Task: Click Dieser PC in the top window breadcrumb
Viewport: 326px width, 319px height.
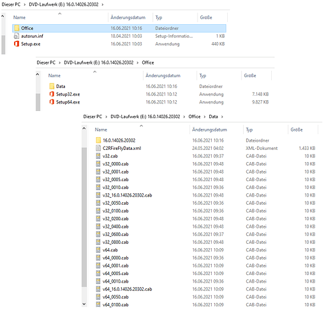Action: pos(11,4)
